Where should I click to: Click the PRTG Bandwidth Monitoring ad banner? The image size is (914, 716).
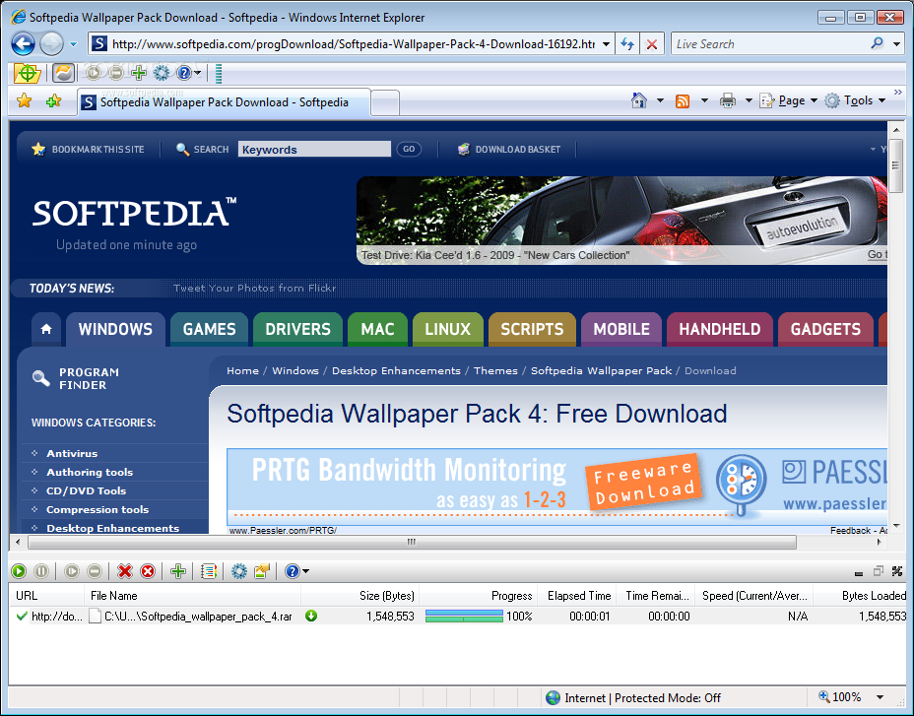click(557, 486)
